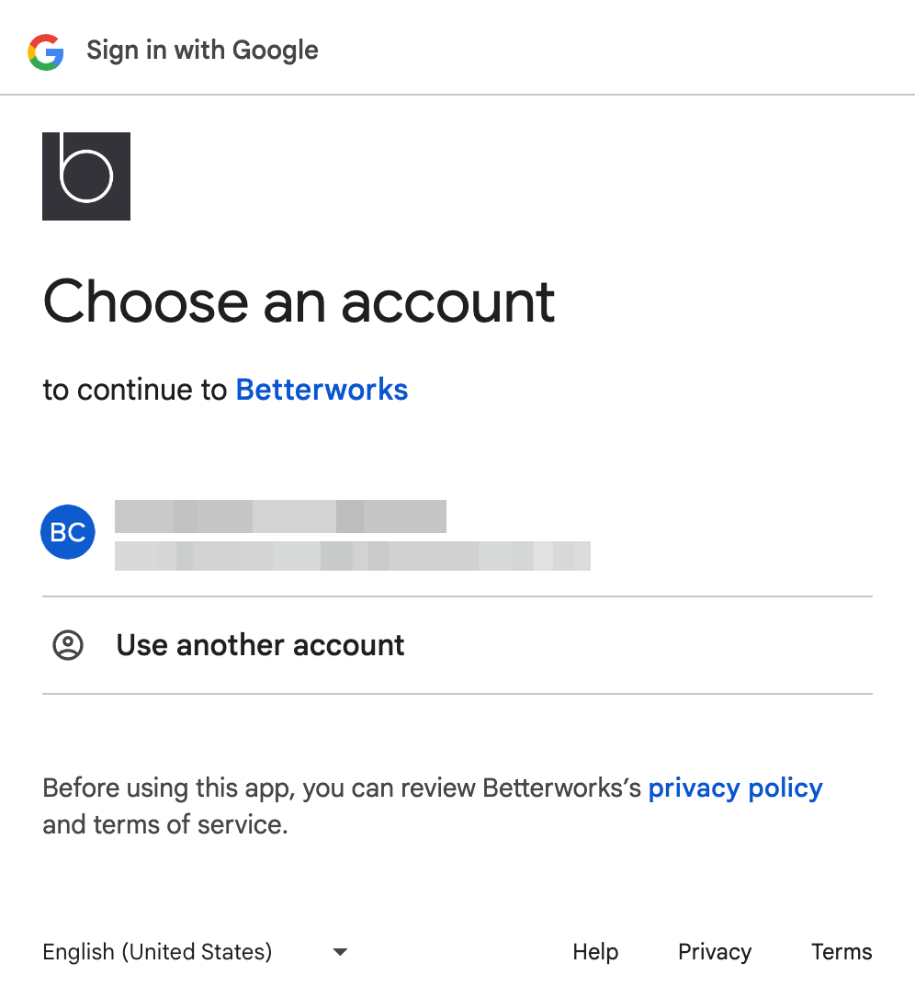Select the saved BC Google account

point(276,533)
